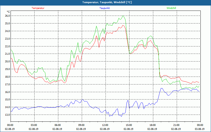Click the 20,0 y-axis value
The height and width of the screenshot is (132, 211).
[x=7, y=62]
